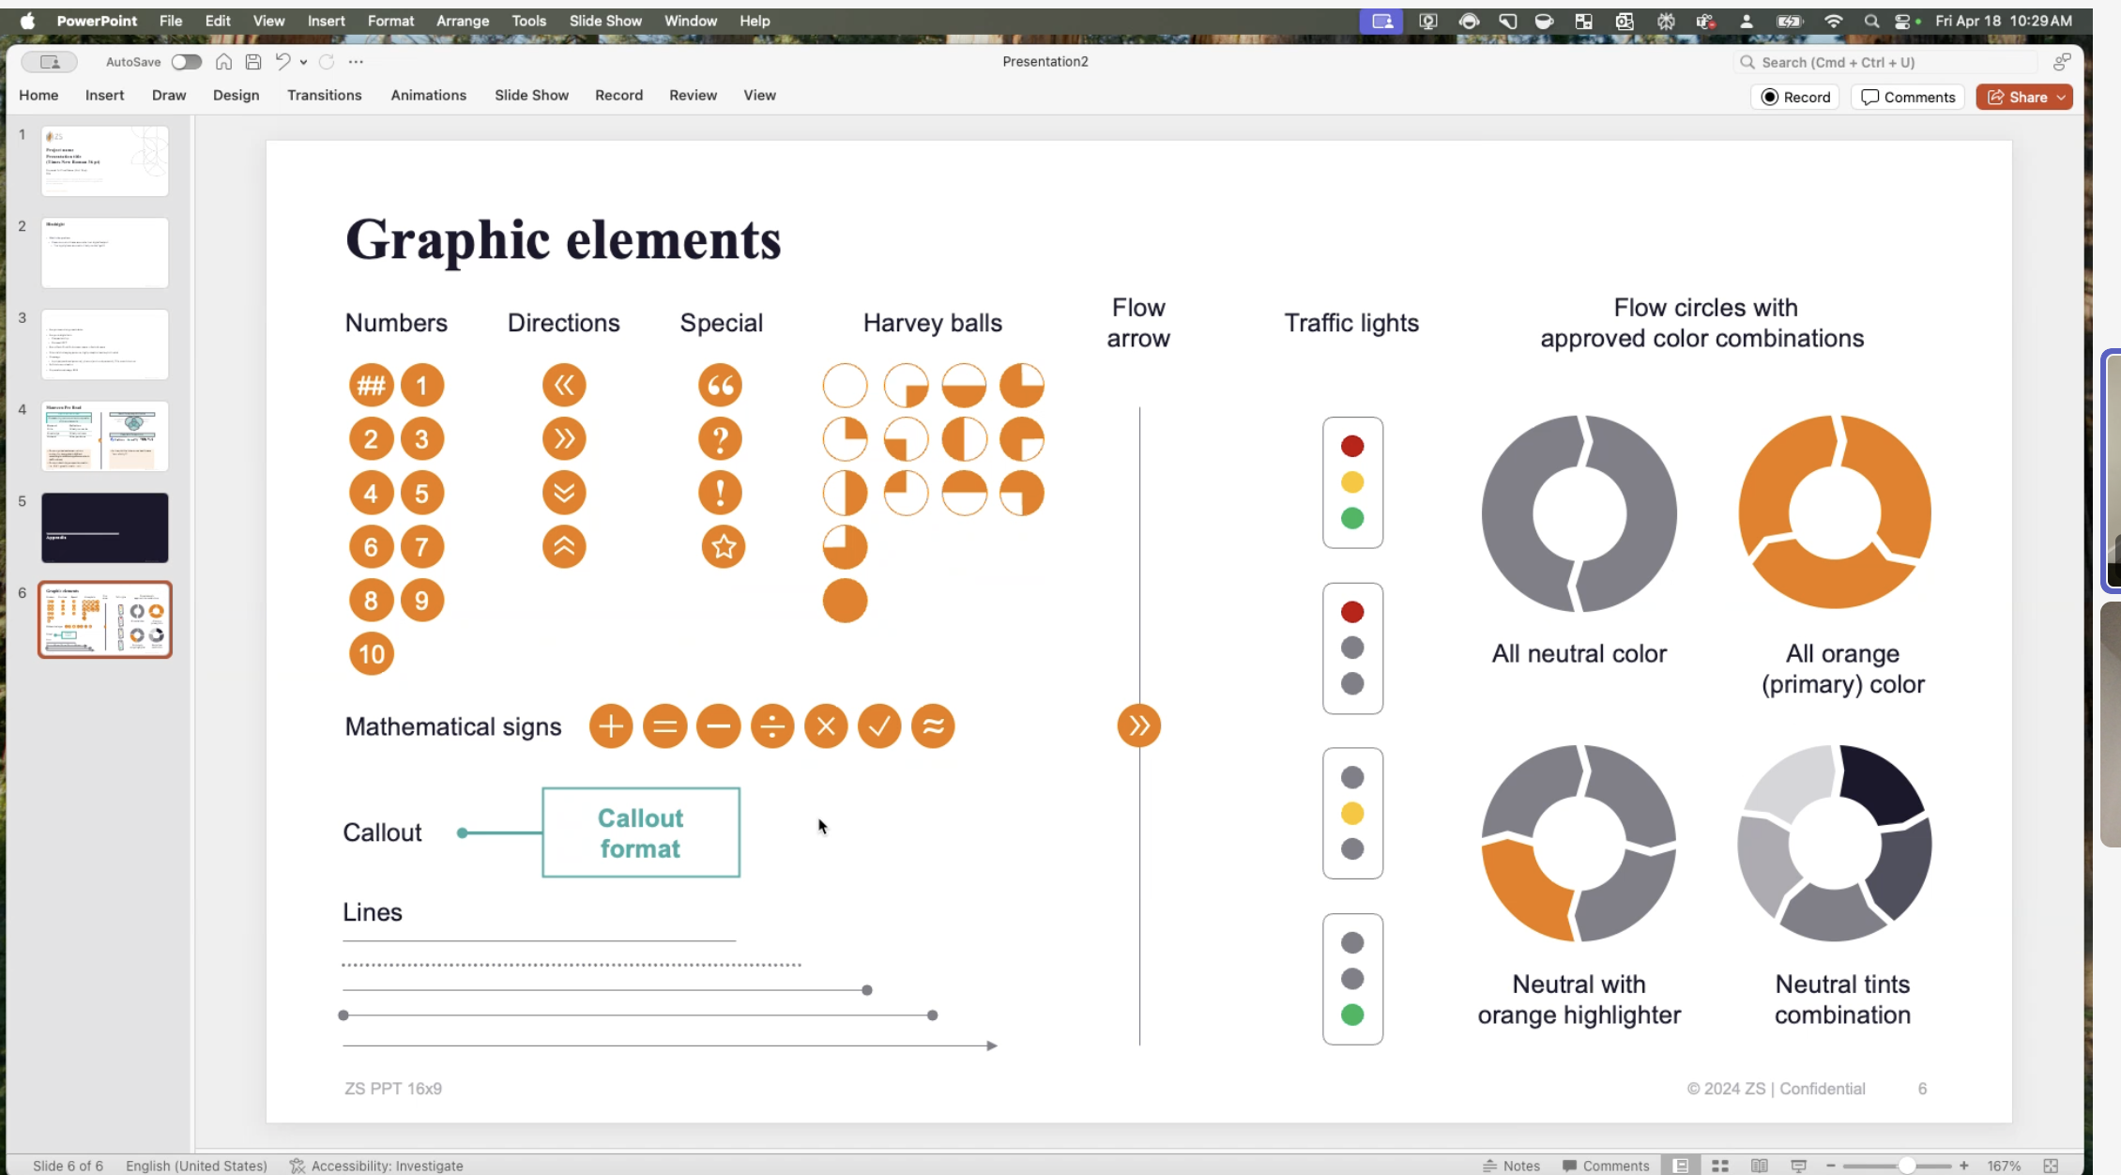Open the Arrange menu in menu bar
The image size is (2121, 1175).
click(x=463, y=21)
